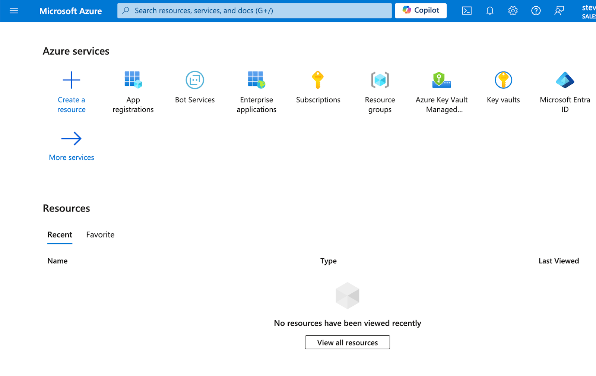Click the Create a resource plus icon
The height and width of the screenshot is (376, 596).
coord(72,80)
